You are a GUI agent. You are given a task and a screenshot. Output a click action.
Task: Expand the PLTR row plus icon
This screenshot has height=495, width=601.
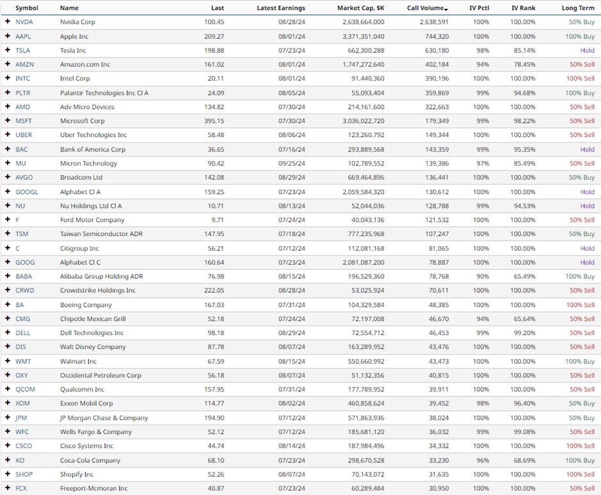(7, 92)
